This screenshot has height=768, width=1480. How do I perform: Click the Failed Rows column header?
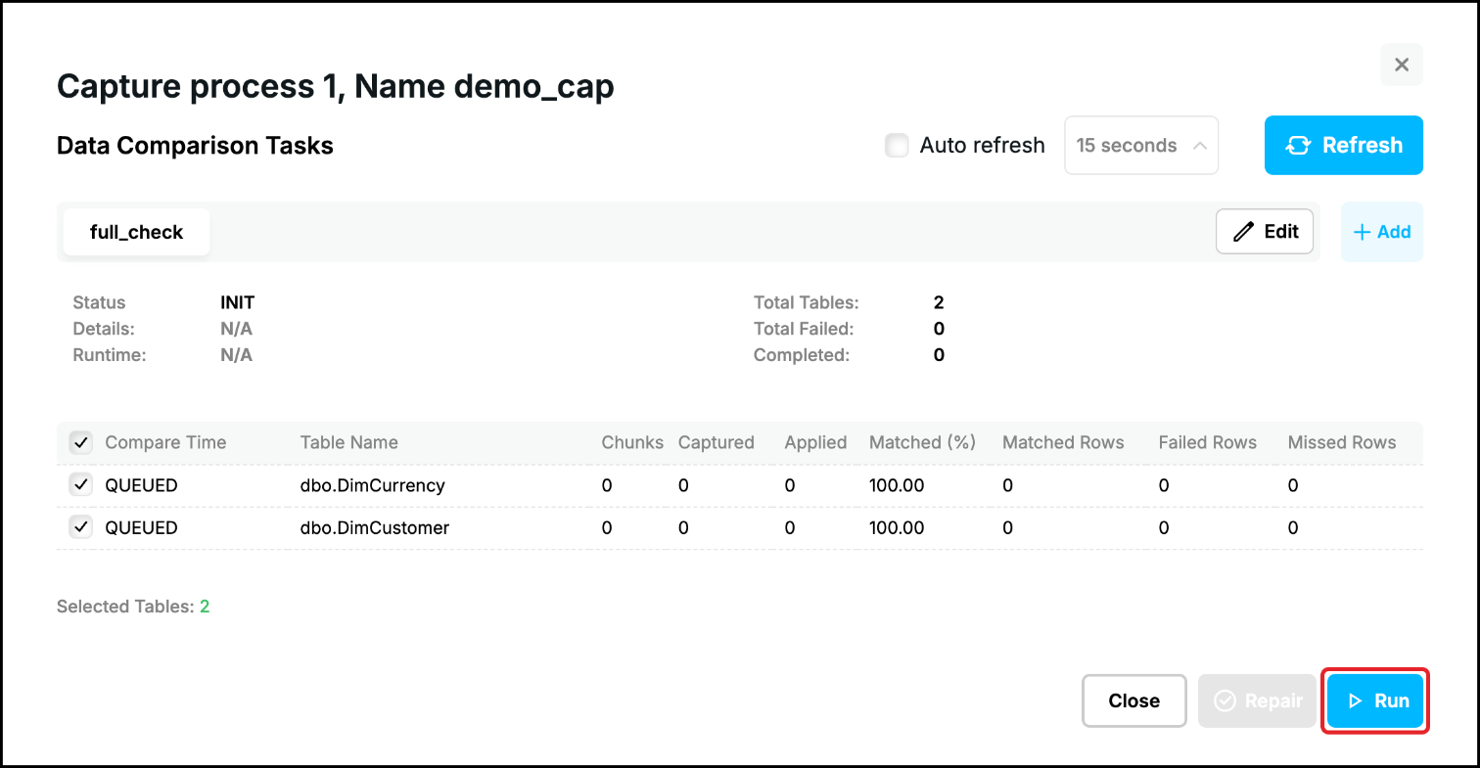click(1207, 442)
